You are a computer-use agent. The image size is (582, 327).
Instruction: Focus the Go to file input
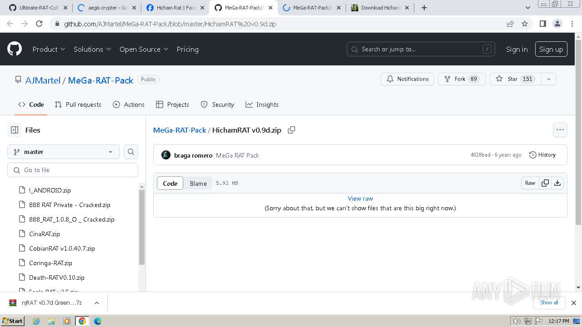(73, 170)
